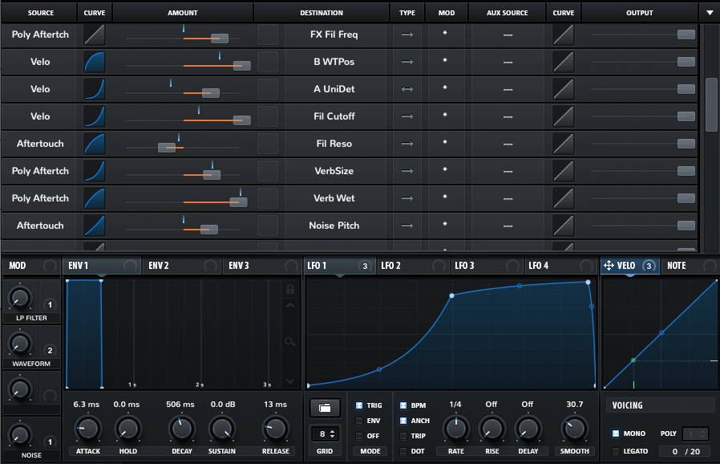The width and height of the screenshot is (720, 464).
Task: Click the mod asterisk for B WTPos row
Action: [x=444, y=61]
